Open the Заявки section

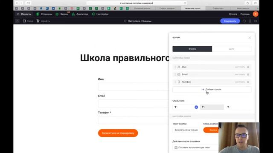coord(62,14)
